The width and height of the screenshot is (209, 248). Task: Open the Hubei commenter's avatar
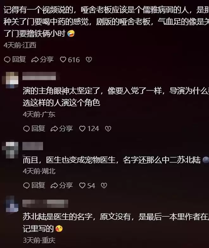[10, 150]
